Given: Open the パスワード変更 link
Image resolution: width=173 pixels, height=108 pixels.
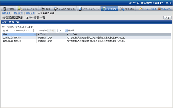Looking at the screenshot, I should (x=149, y=9).
